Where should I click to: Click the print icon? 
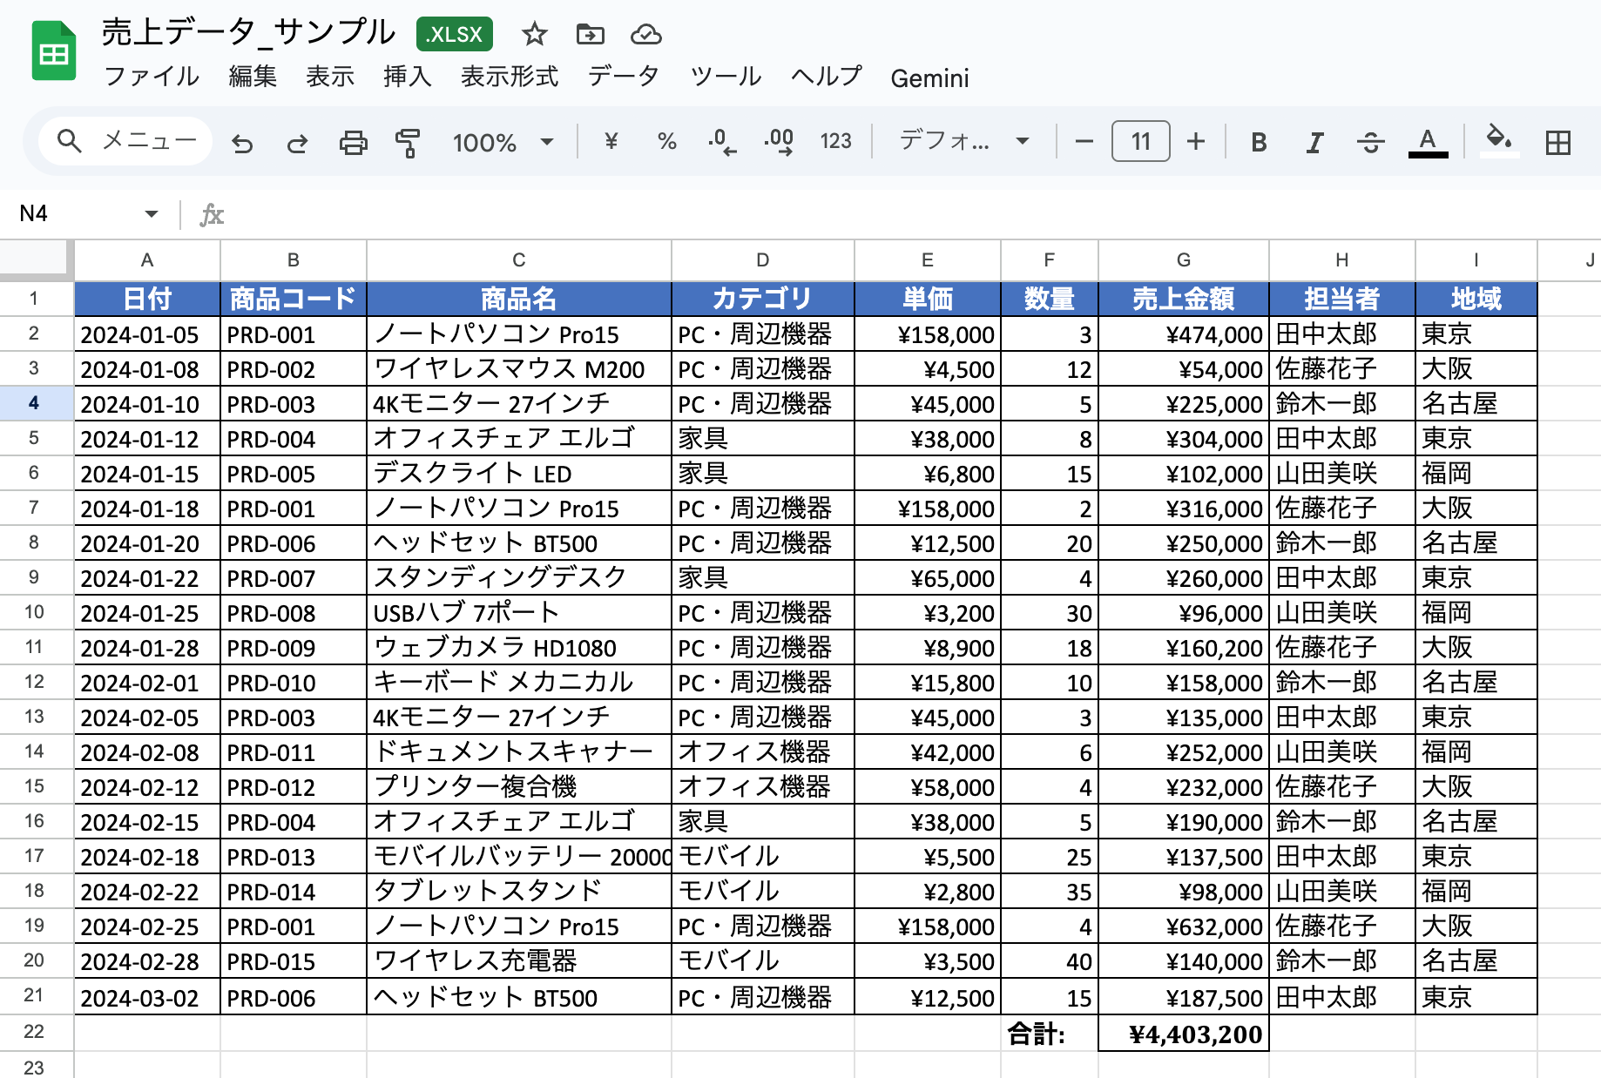353,142
